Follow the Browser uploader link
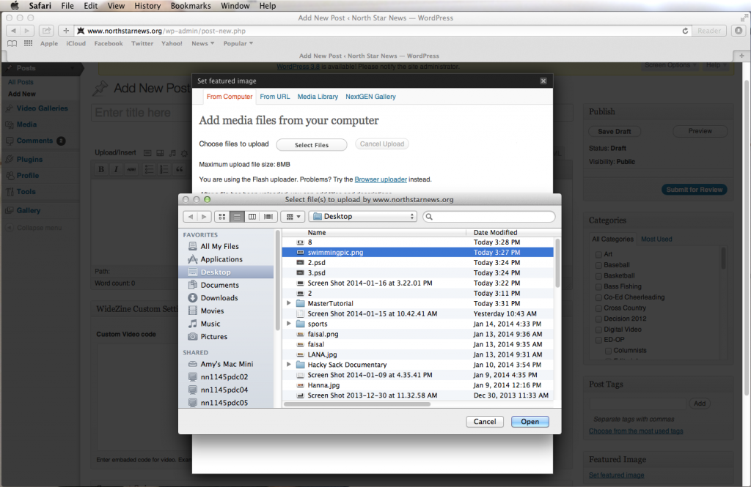The width and height of the screenshot is (751, 487). coord(381,179)
